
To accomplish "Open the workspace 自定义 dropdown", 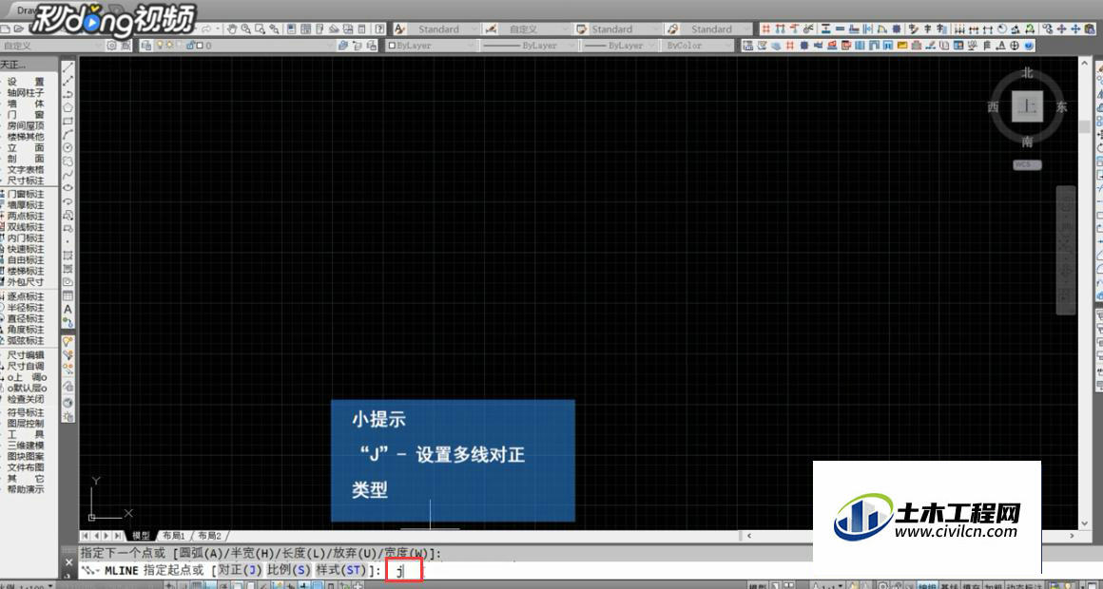I will click(x=52, y=45).
